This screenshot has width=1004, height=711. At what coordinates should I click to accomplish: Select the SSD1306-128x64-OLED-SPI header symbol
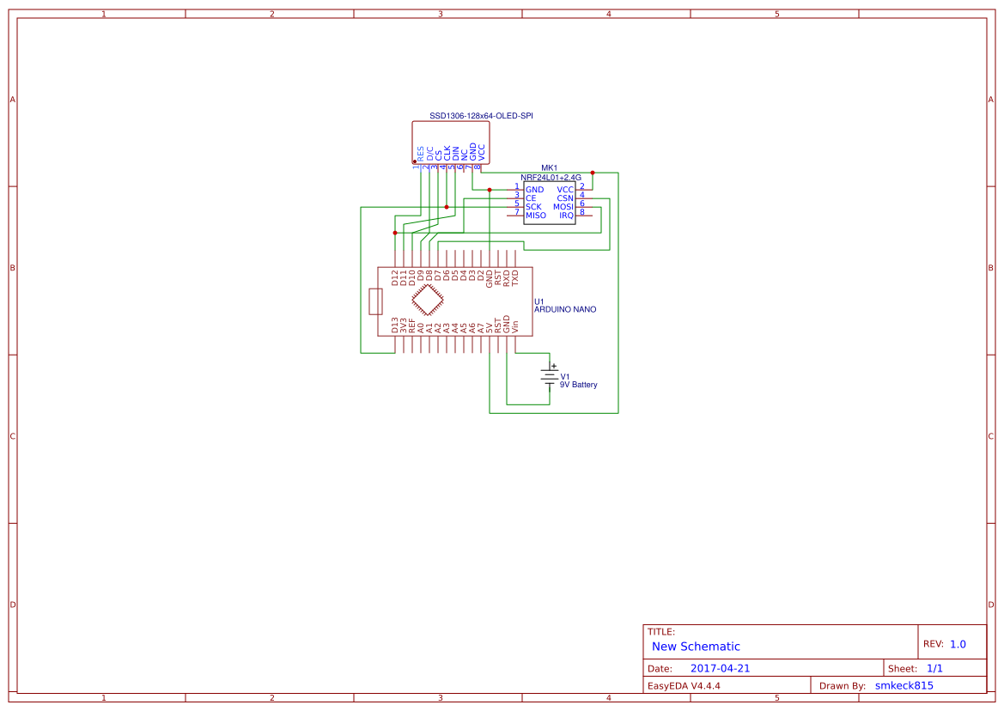(x=451, y=142)
